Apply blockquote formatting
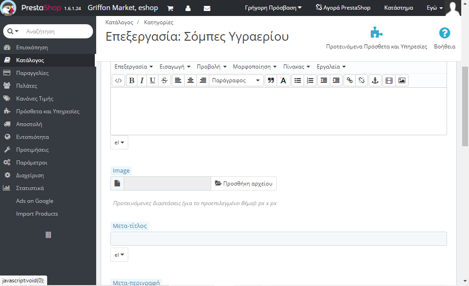Viewport: 469px width, 286px height. pos(271,81)
